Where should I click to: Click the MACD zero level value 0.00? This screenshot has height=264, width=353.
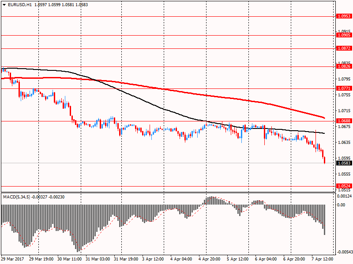[341, 205]
